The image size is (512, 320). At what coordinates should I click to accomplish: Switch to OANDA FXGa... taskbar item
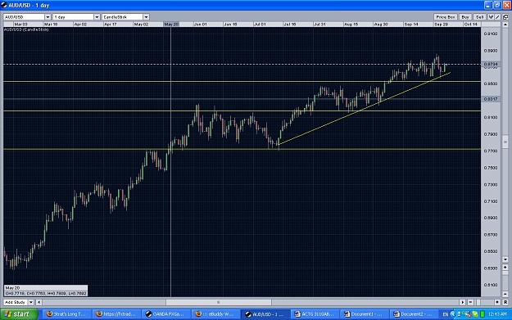coord(165,314)
